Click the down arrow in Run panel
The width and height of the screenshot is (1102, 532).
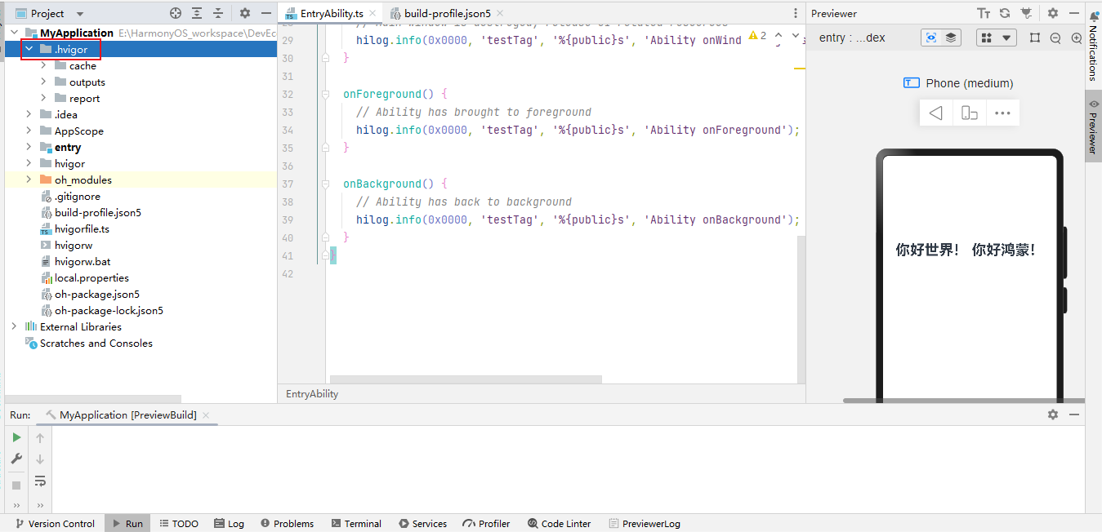[40, 459]
